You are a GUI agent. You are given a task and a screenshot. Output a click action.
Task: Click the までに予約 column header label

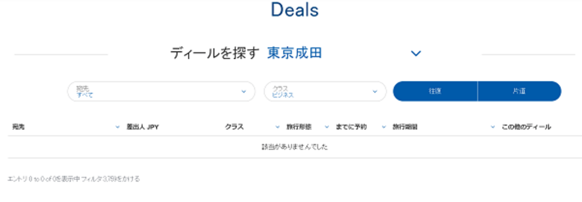(351, 127)
